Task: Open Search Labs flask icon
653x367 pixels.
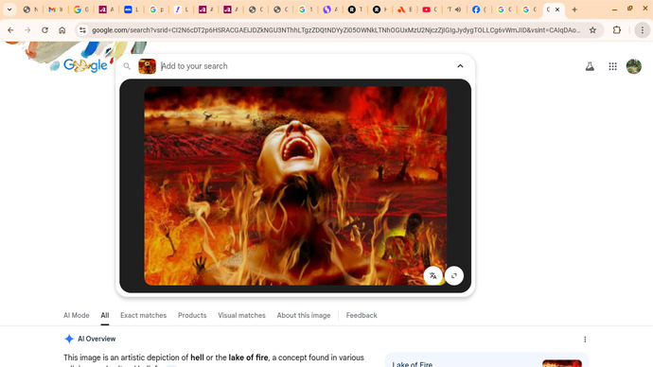Action: pyautogui.click(x=590, y=66)
